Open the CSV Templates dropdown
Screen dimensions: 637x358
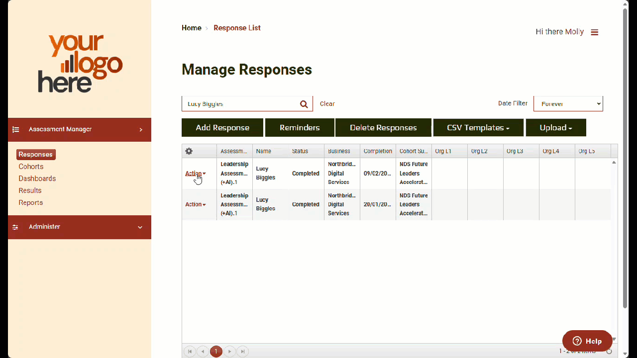(478, 128)
